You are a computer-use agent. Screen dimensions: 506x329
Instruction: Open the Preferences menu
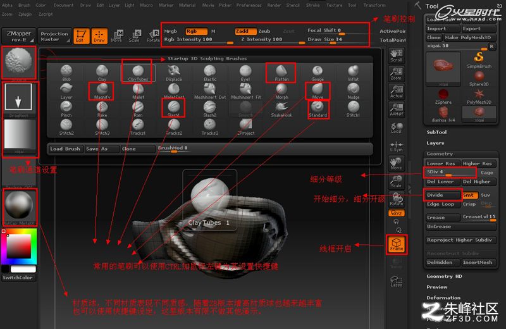[249, 5]
